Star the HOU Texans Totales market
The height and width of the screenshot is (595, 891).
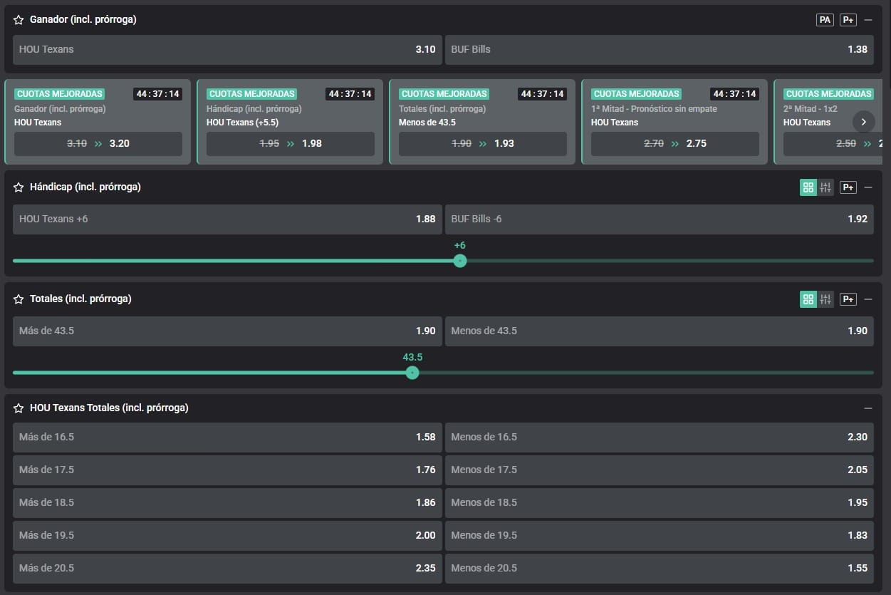click(x=19, y=408)
